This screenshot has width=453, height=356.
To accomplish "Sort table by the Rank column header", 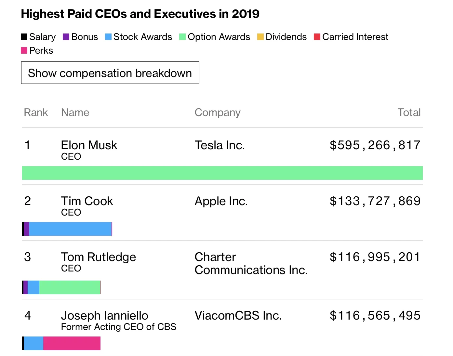I will coord(36,112).
